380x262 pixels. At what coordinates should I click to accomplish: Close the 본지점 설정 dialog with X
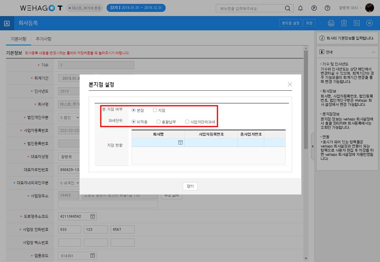290,84
